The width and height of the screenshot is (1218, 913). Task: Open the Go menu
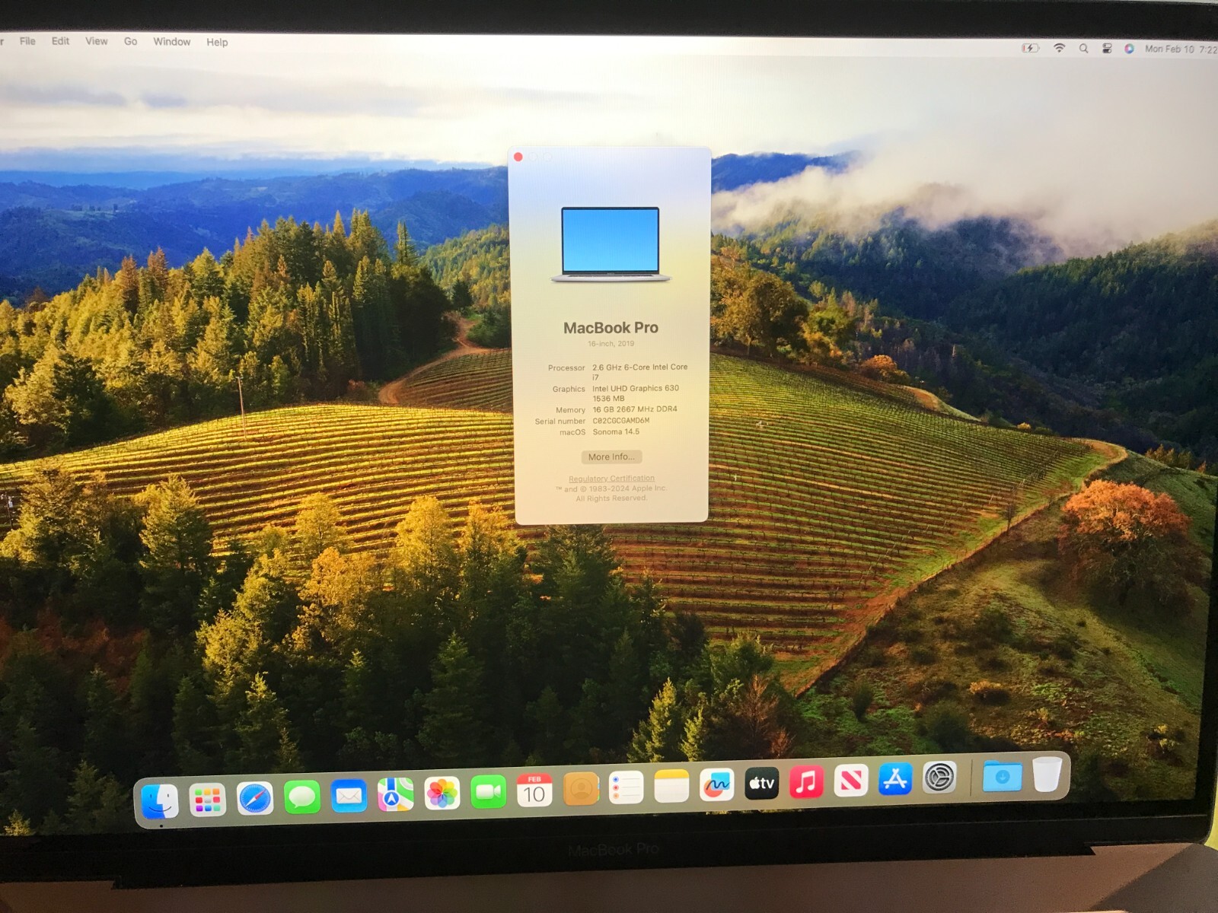tap(130, 41)
